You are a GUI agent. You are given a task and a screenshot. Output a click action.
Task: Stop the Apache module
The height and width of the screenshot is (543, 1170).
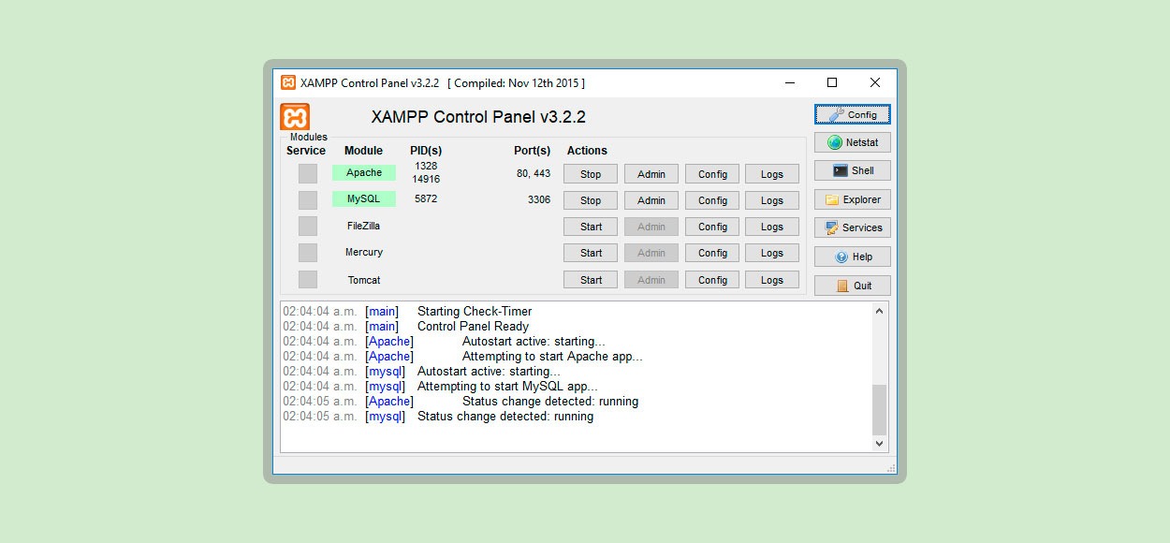click(x=591, y=174)
